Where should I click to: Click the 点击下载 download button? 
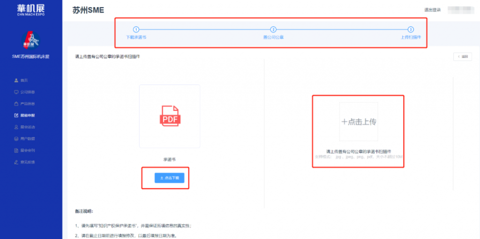(169, 178)
